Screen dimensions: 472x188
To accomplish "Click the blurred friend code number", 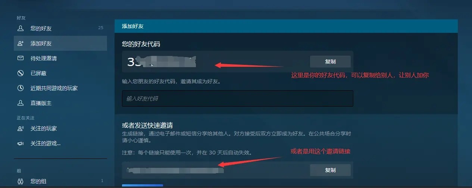I will coord(162,62).
